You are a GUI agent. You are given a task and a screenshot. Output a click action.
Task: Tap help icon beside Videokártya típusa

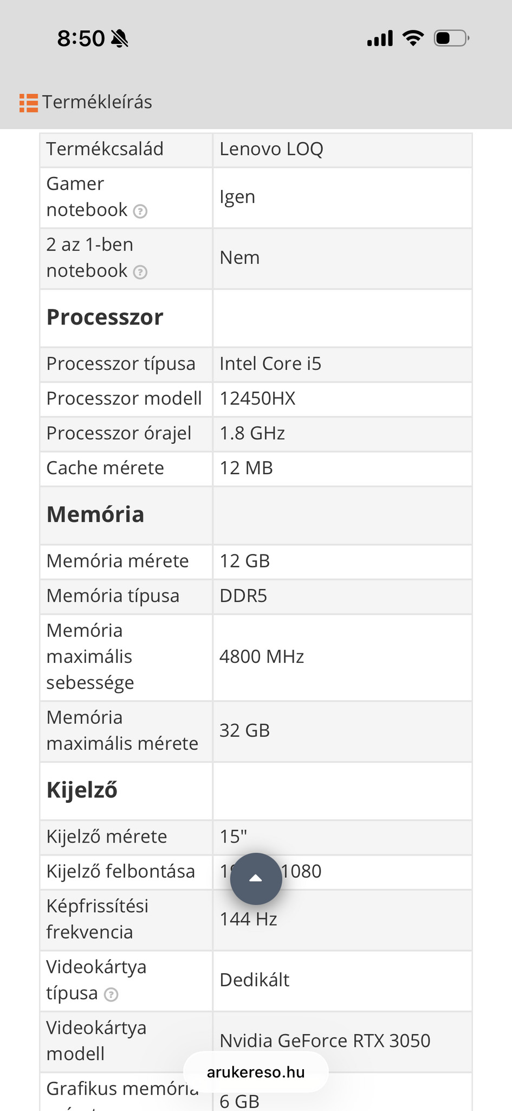tap(111, 994)
